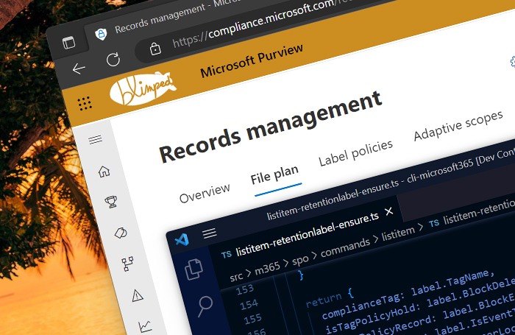Open VS Code hamburger application menu
The width and height of the screenshot is (515, 335).
[210, 233]
